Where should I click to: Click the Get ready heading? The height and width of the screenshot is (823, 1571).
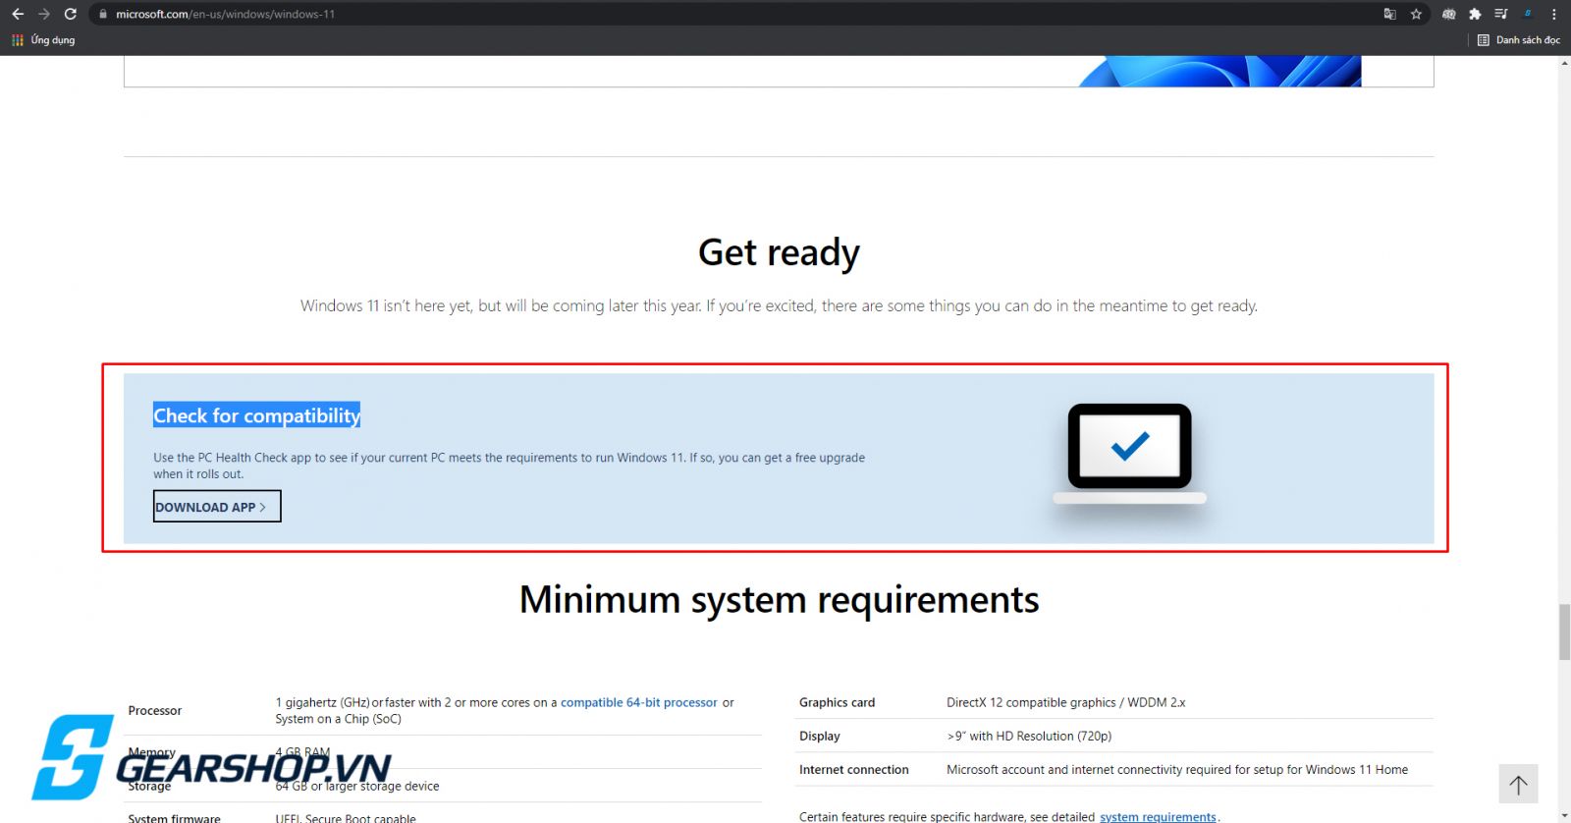click(x=779, y=252)
